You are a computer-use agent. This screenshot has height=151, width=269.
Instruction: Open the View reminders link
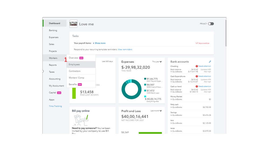(125, 49)
